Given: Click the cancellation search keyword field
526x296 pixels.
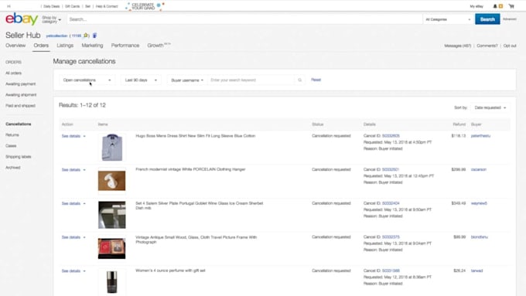Looking at the screenshot, I should click(x=251, y=80).
